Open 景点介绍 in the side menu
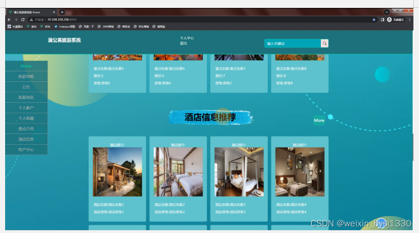Image resolution: width=419 pixels, height=233 pixels. tap(26, 128)
